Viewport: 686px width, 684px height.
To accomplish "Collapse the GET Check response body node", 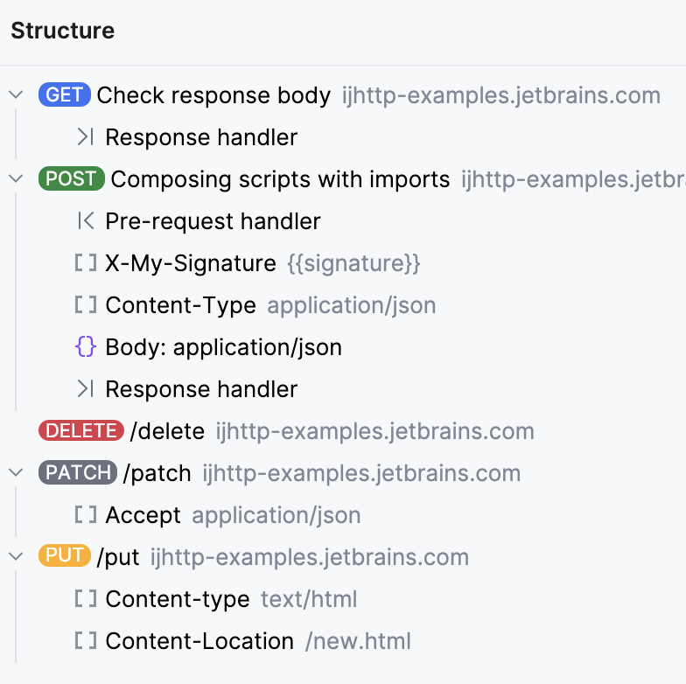I will pyautogui.click(x=17, y=95).
